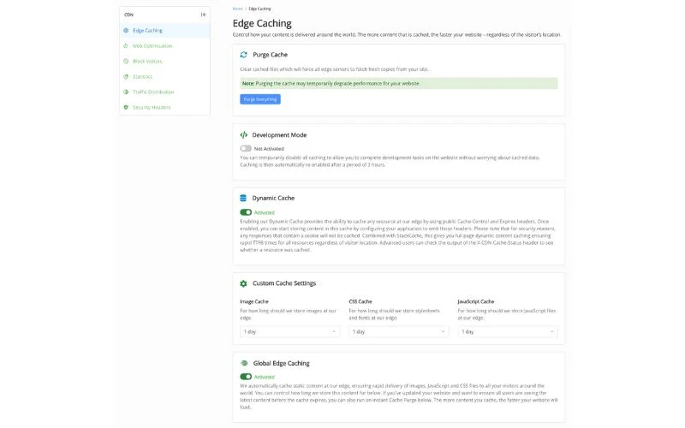Click the Edge Caching page heading
The width and height of the screenshot is (685, 428).
262,23
